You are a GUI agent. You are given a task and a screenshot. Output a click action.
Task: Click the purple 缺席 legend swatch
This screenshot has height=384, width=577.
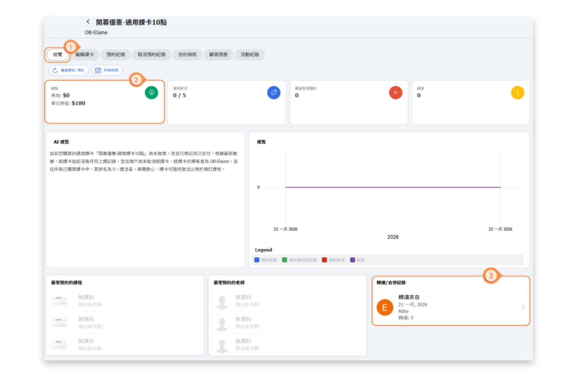pos(353,260)
